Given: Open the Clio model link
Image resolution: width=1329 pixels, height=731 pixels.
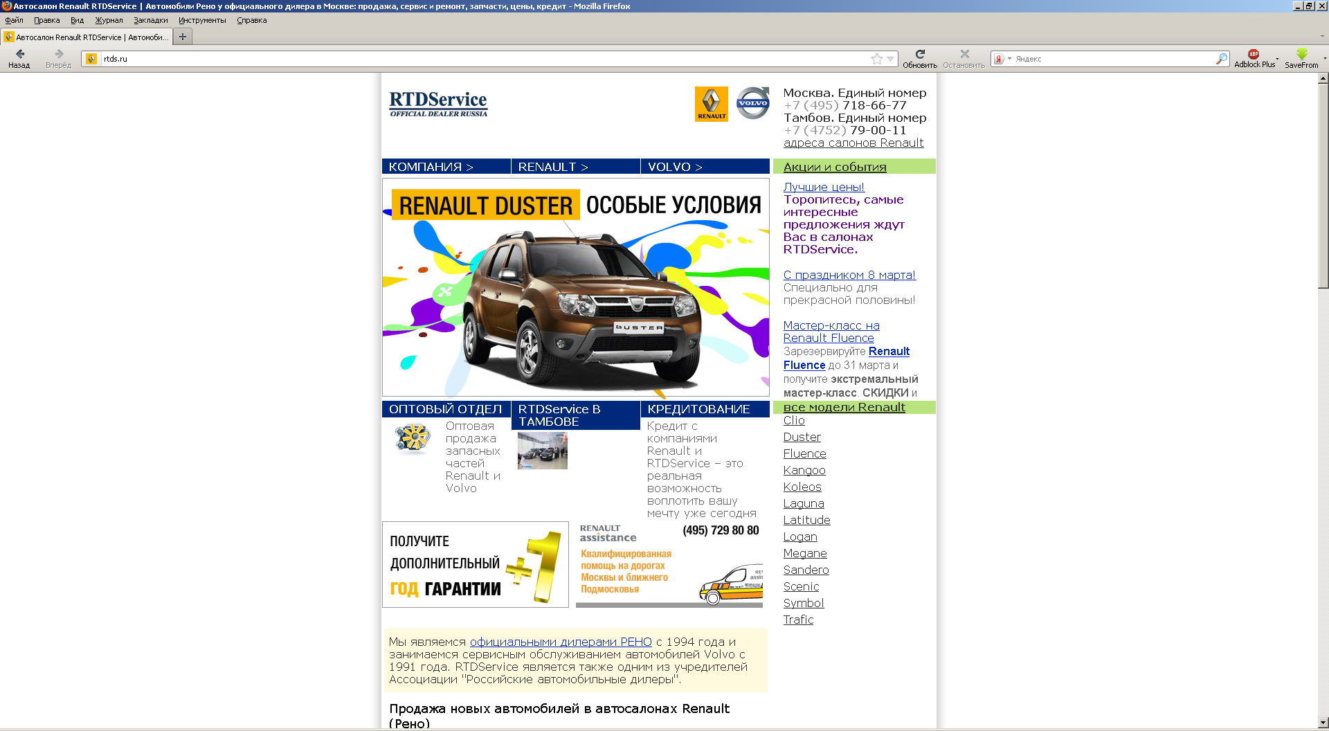Looking at the screenshot, I should [x=794, y=420].
